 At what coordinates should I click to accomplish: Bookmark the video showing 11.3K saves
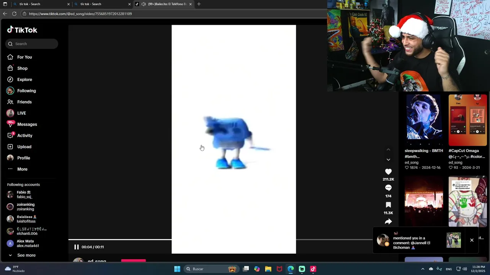[388, 205]
